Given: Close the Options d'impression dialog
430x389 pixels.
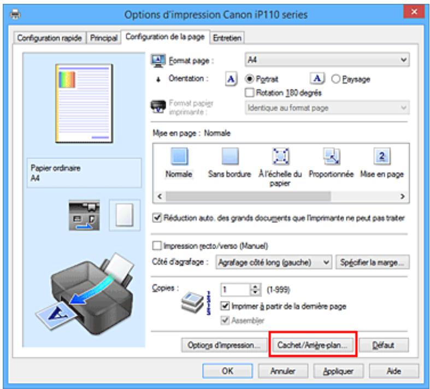Looking at the screenshot, I should pos(414,12).
